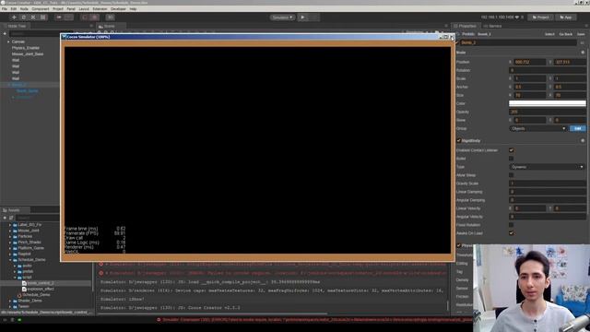Open the Node menu

(24, 8)
